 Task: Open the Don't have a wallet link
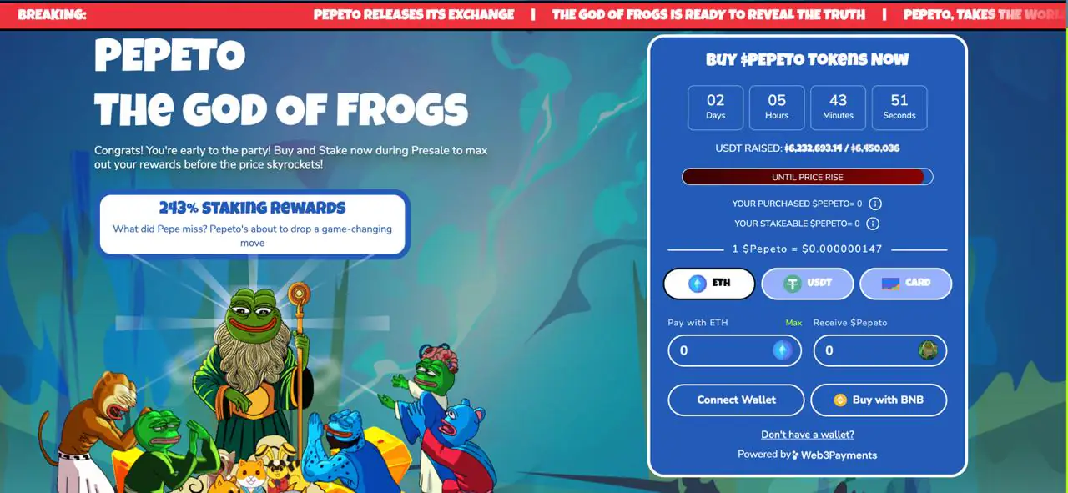coord(808,435)
